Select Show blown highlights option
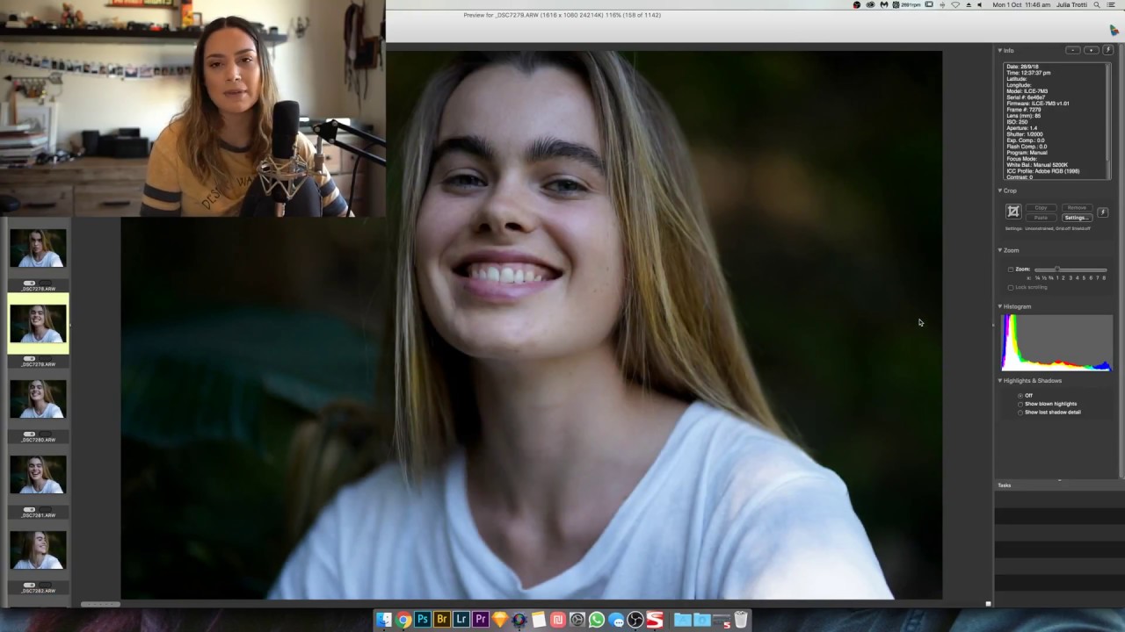This screenshot has width=1125, height=632. coord(1020,404)
